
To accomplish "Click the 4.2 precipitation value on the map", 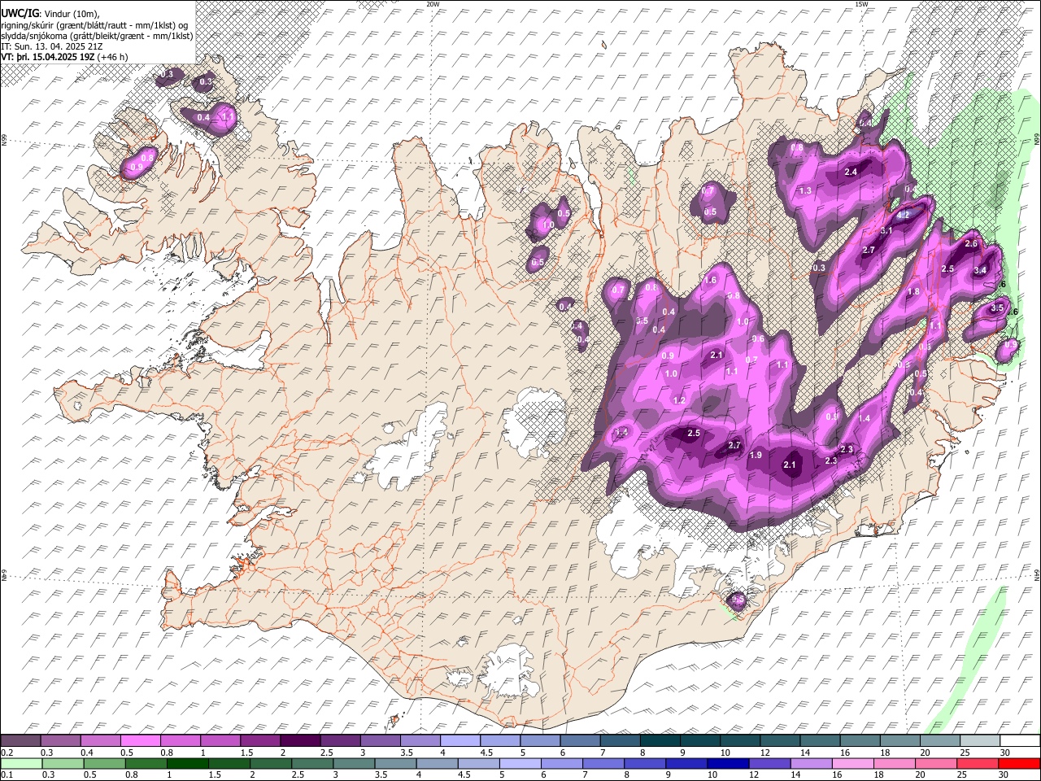I will [903, 215].
